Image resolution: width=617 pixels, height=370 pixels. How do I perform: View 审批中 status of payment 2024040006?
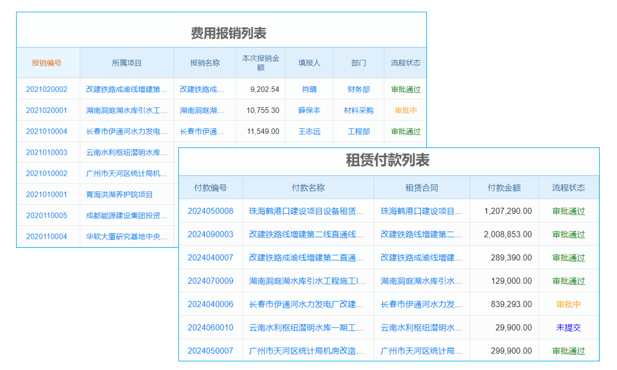click(x=568, y=304)
